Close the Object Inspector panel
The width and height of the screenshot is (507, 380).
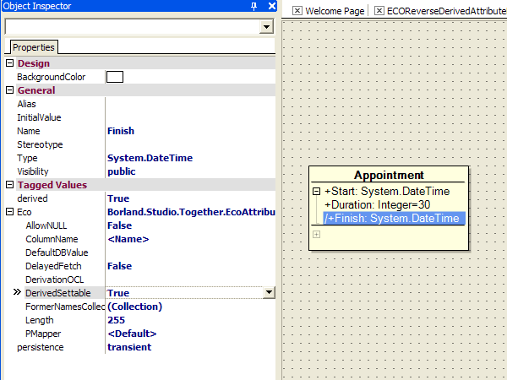pyautogui.click(x=271, y=7)
